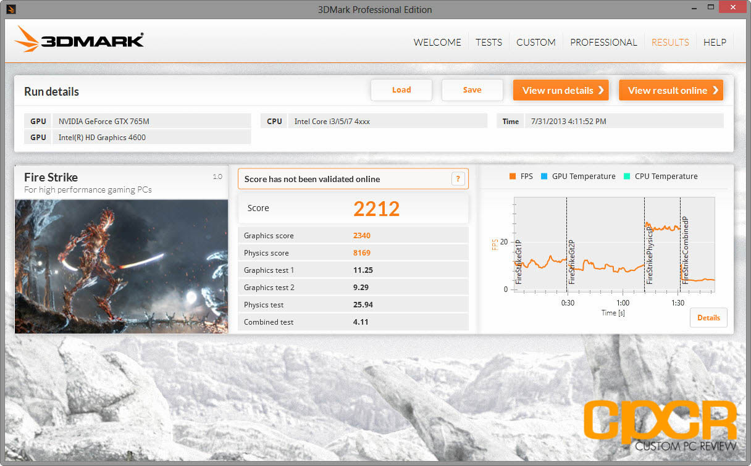
Task: Click the 3DMark logo
Action: (80, 40)
